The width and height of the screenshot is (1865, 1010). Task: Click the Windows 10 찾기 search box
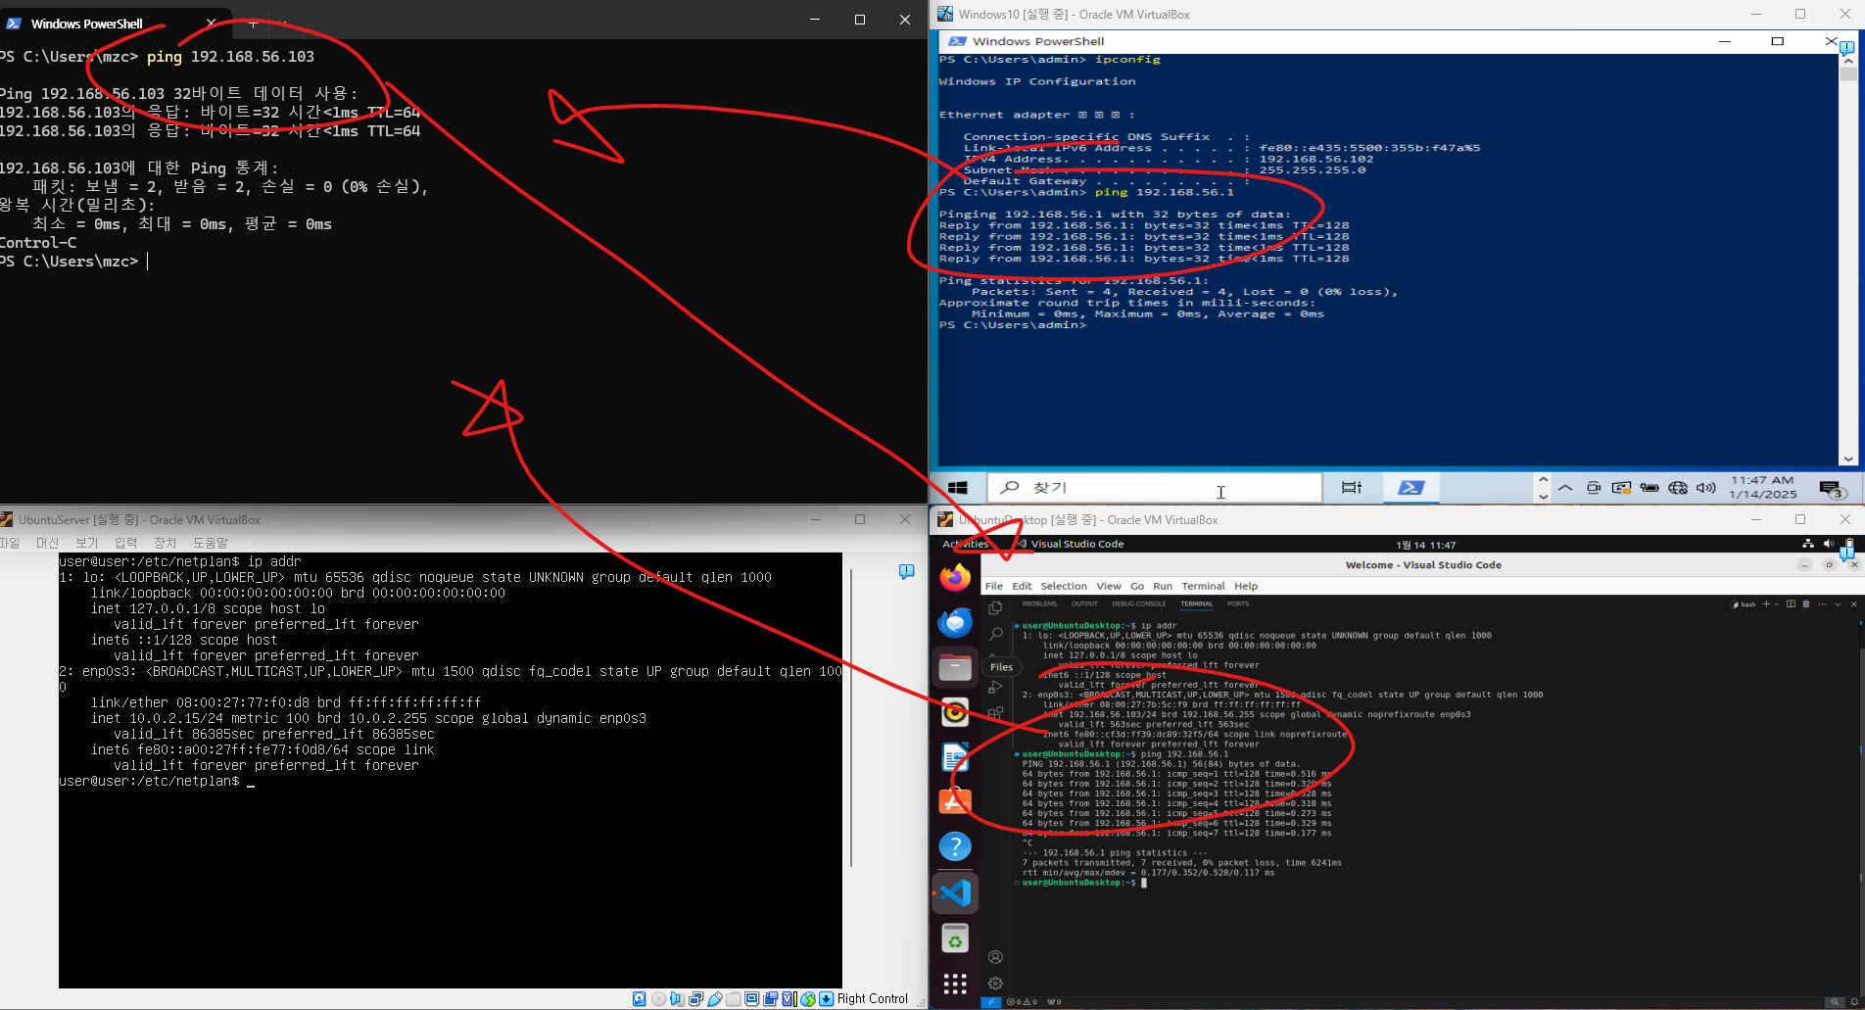[x=1154, y=488]
